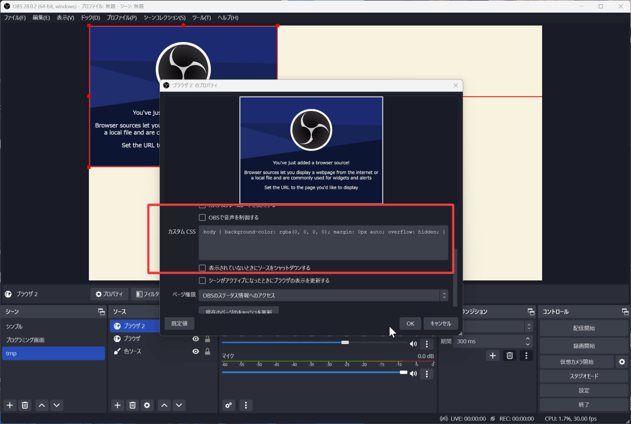The width and height of the screenshot is (631, 424).
Task: Move the scene down in the Scenes list
Action: tap(56, 405)
